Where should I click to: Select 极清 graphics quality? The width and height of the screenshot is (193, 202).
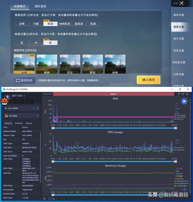(93, 24)
